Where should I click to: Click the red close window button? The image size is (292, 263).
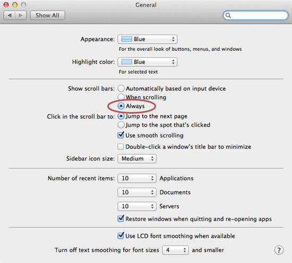coord(6,5)
